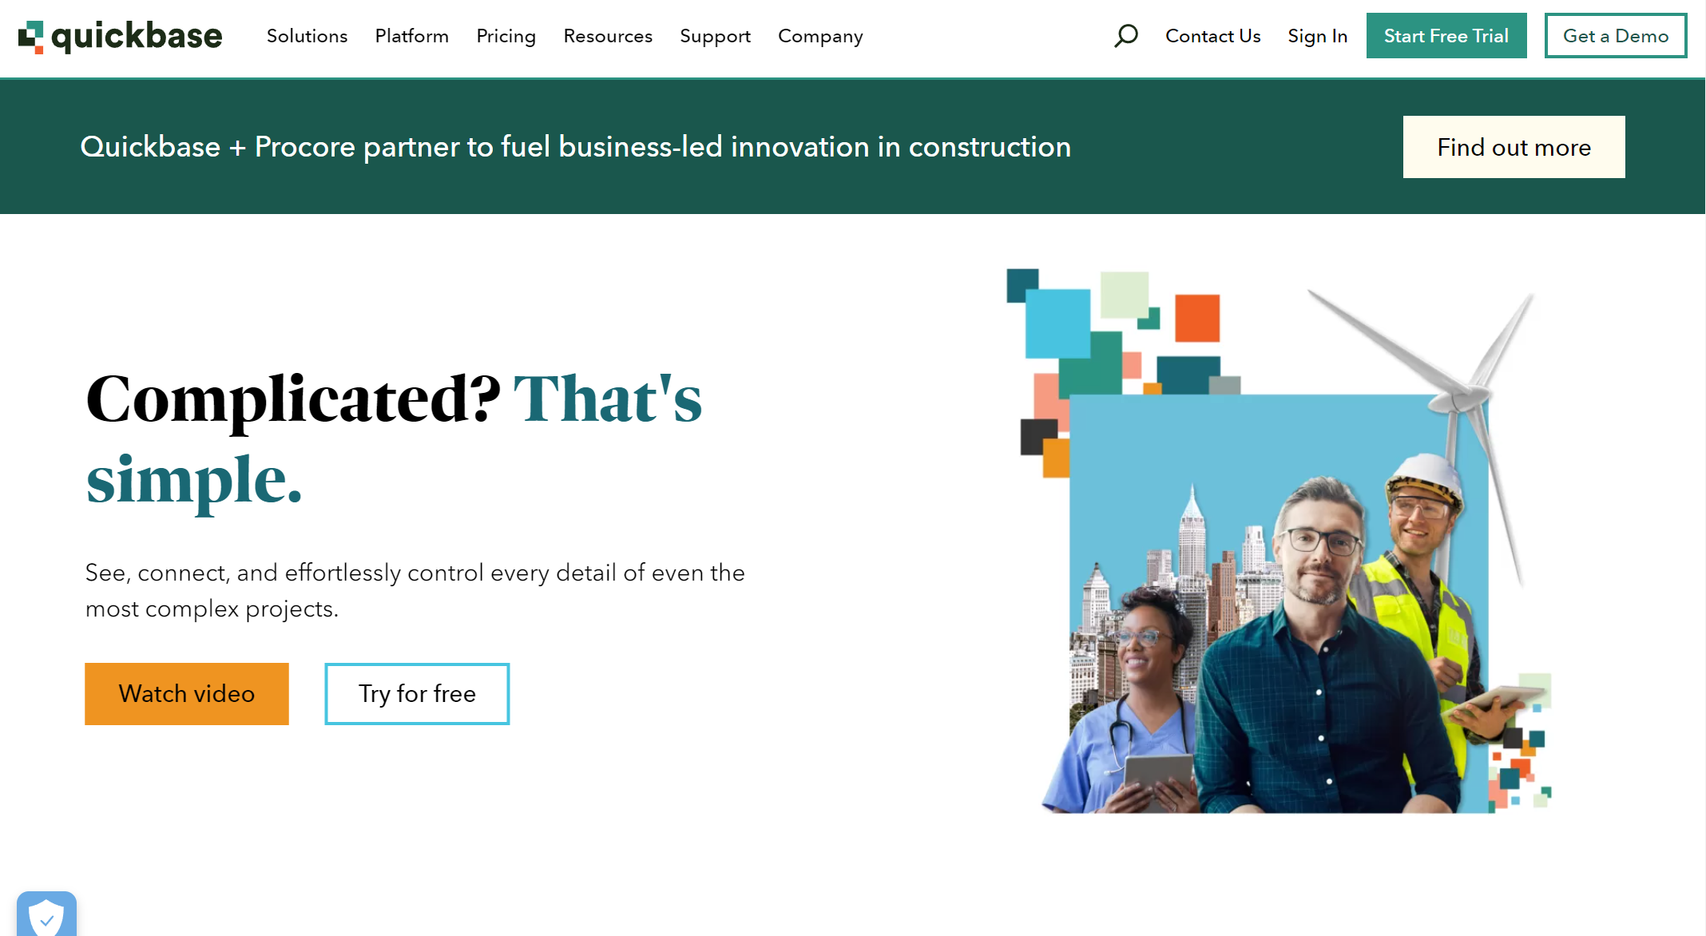The height and width of the screenshot is (936, 1706).
Task: Open the Support menu item
Action: point(715,37)
